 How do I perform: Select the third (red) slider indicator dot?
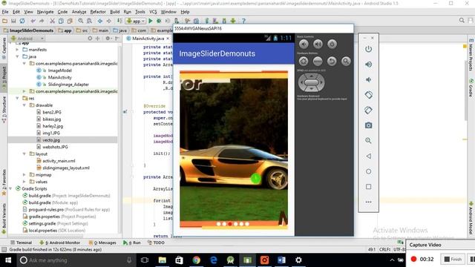pos(230,224)
